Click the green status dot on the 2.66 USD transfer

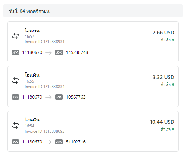tap(173, 40)
